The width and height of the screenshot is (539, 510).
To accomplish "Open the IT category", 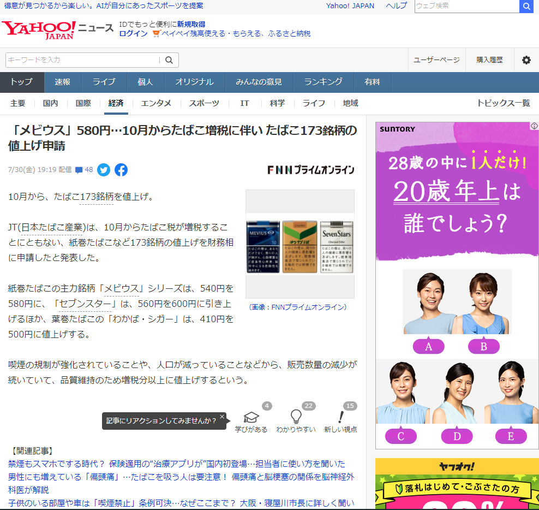I will 244,103.
